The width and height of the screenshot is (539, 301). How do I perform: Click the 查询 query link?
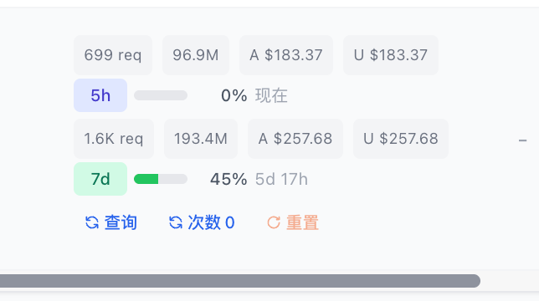point(121,222)
